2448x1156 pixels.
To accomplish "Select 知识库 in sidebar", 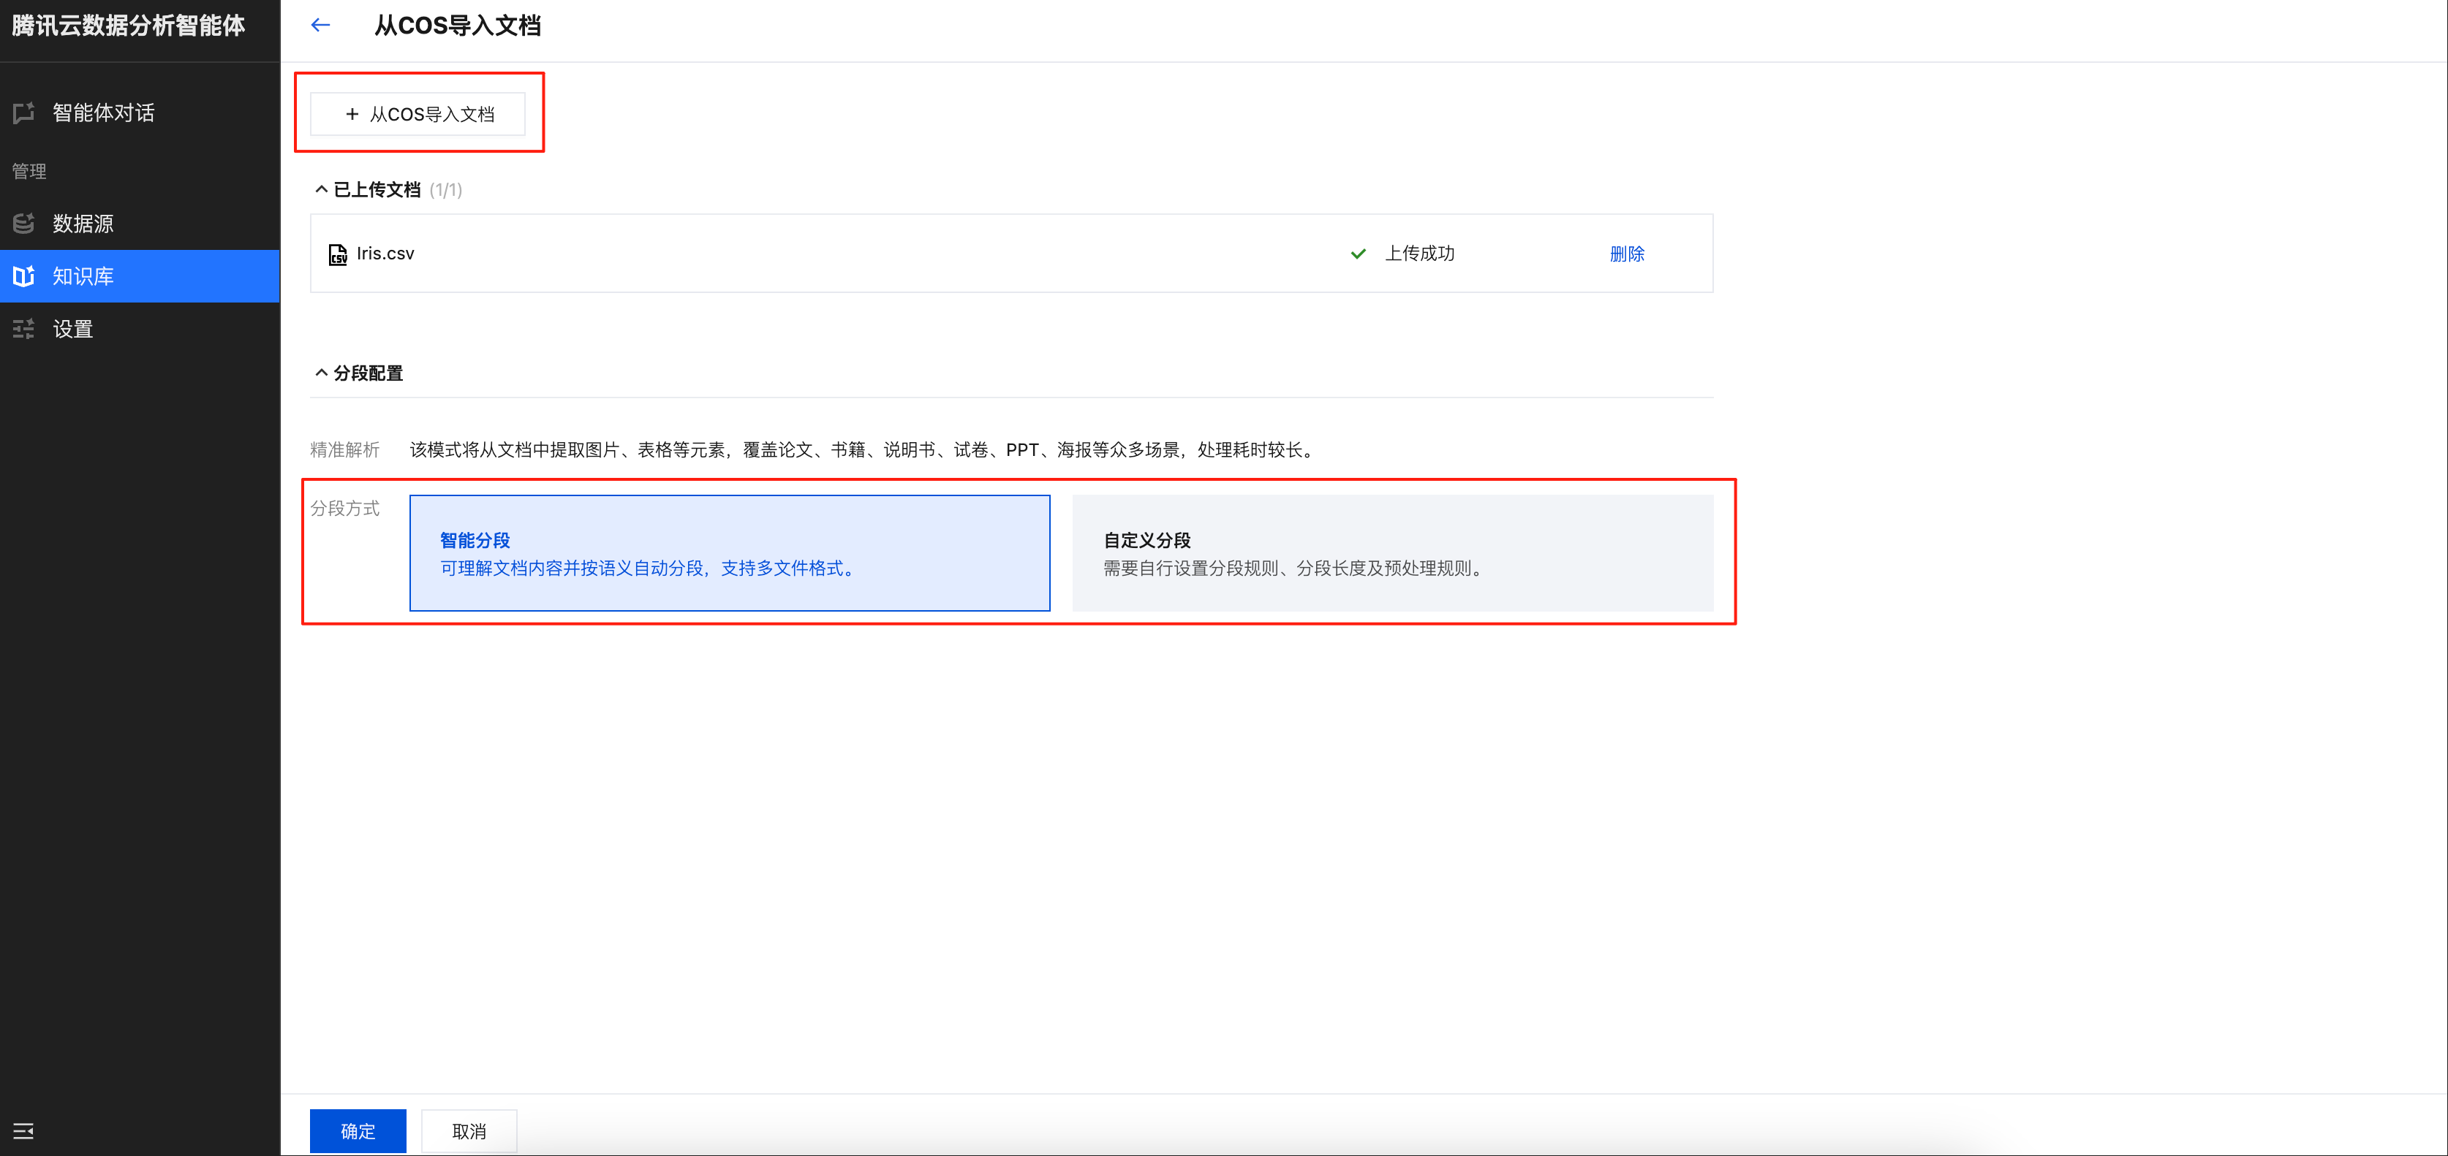I will pyautogui.click(x=140, y=276).
